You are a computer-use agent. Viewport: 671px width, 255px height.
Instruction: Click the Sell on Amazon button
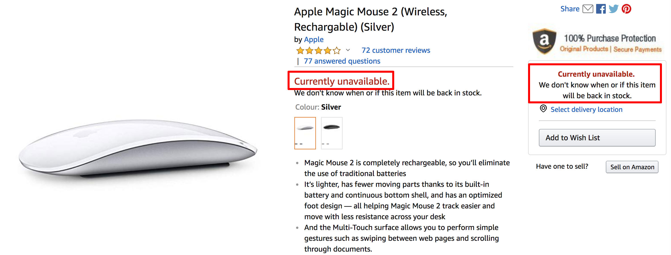click(x=632, y=167)
